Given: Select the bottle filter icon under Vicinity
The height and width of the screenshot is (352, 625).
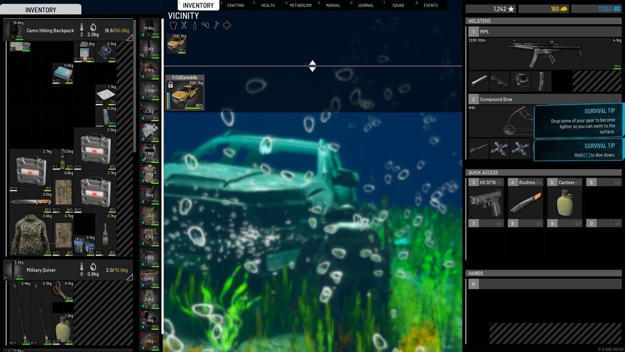Looking at the screenshot, I should tap(195, 26).
